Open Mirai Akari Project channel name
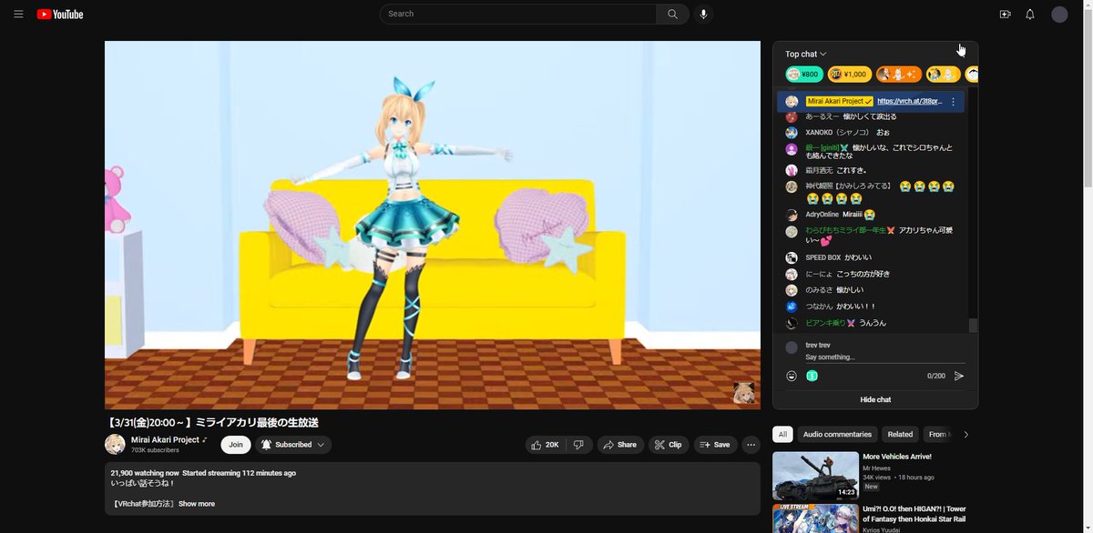Viewport: 1093px width, 533px height. (x=165, y=440)
